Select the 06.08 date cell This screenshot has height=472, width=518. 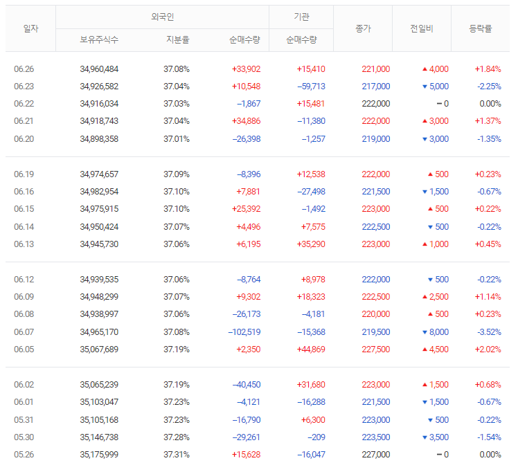[24, 314]
